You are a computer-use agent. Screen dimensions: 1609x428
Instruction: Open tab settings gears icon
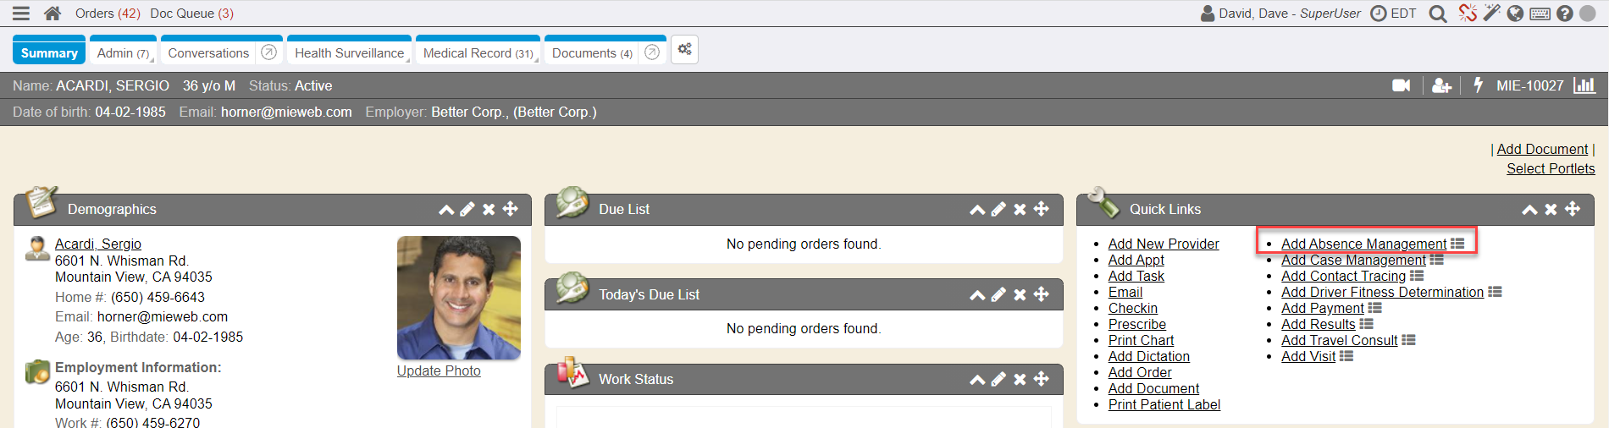[684, 50]
